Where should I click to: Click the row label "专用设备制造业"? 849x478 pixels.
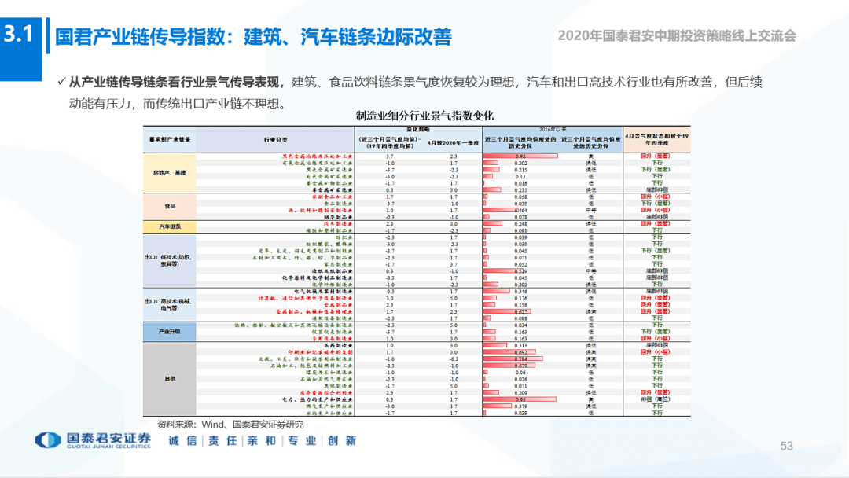point(333,339)
